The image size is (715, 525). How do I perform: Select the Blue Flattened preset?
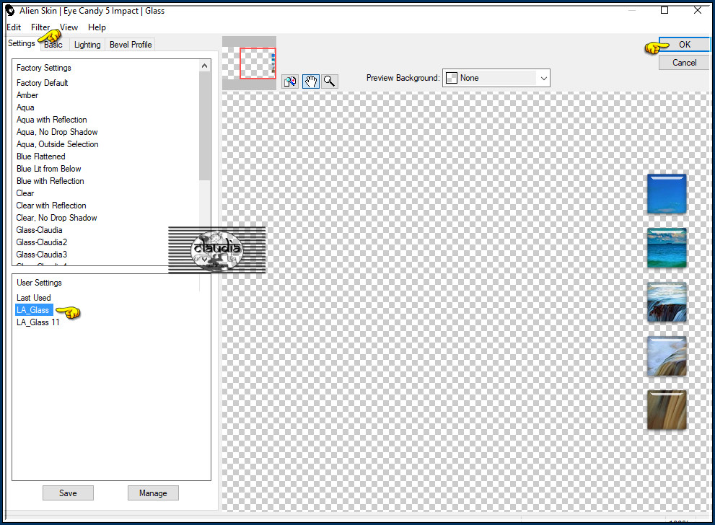click(41, 156)
